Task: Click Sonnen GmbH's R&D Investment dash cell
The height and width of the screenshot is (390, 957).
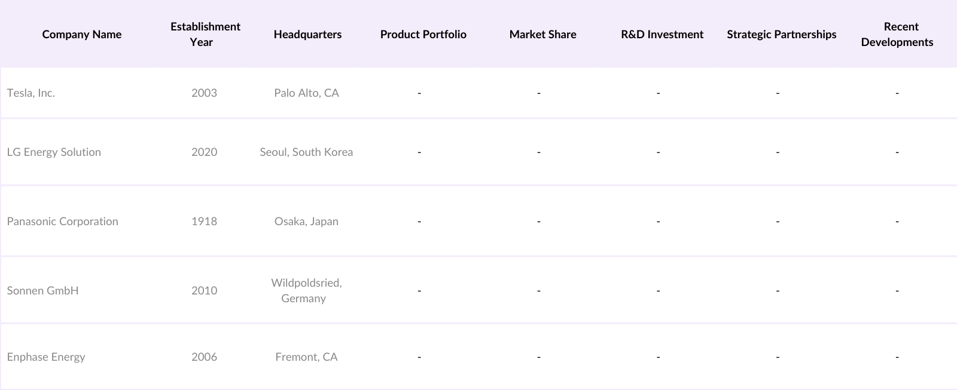Action: click(x=658, y=290)
